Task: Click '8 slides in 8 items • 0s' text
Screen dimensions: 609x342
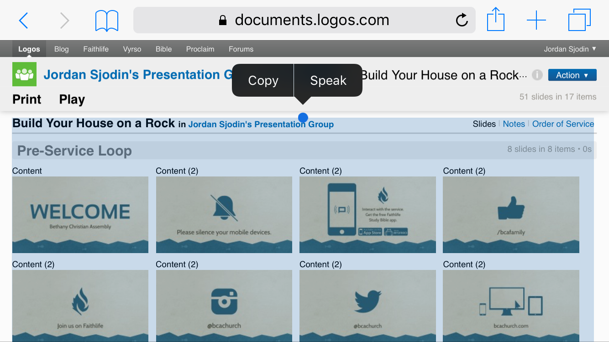Action: [550, 149]
